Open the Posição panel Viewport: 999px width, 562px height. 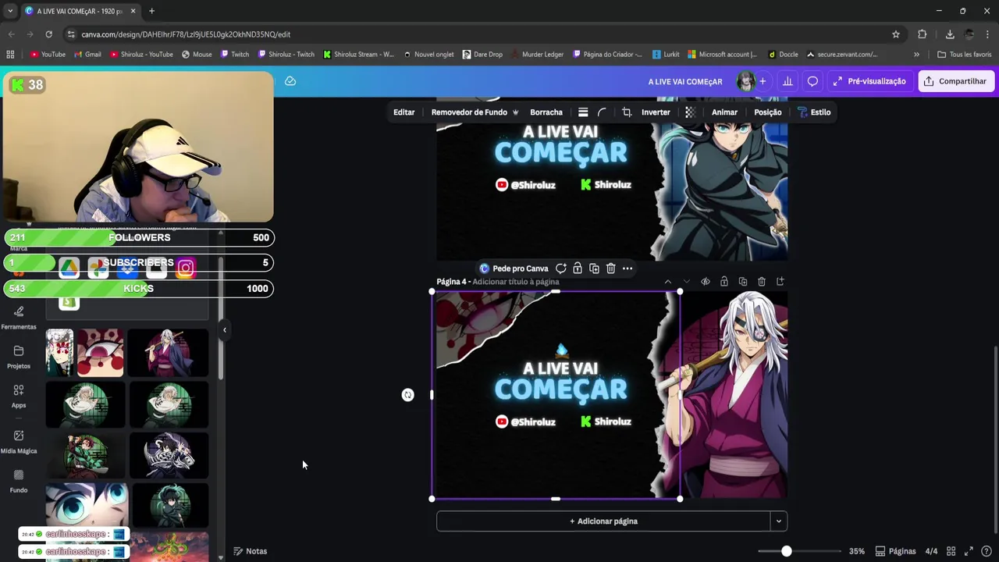[768, 112]
